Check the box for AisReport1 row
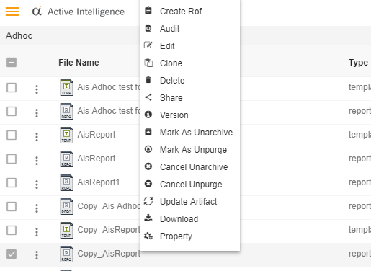 pyautogui.click(x=12, y=182)
